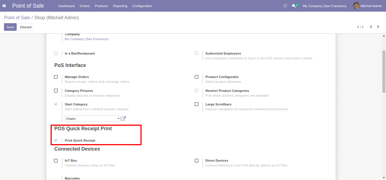Image resolution: width=386 pixels, height=180 pixels.
Task: Open Mitchell Admin user menu
Action: coord(368,6)
